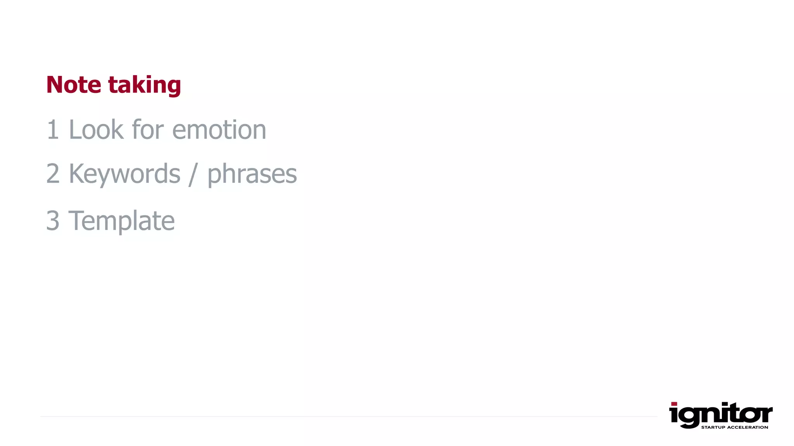Click the word Look in item one
The height and width of the screenshot is (446, 794).
pos(96,129)
